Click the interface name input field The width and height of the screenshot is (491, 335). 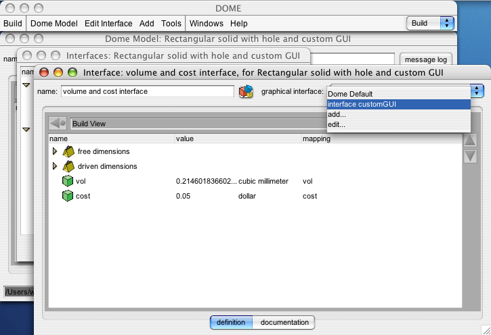148,91
